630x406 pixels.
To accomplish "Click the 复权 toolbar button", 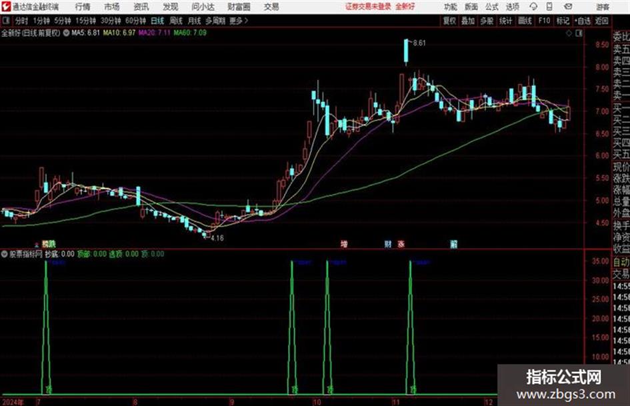I will 449,21.
